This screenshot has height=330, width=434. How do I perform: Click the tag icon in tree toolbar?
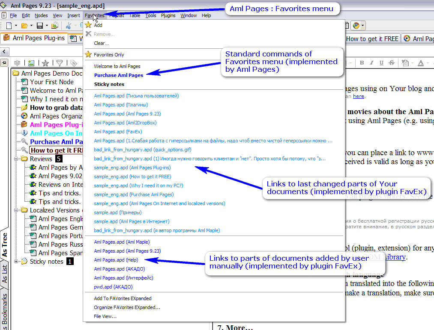click(73, 63)
